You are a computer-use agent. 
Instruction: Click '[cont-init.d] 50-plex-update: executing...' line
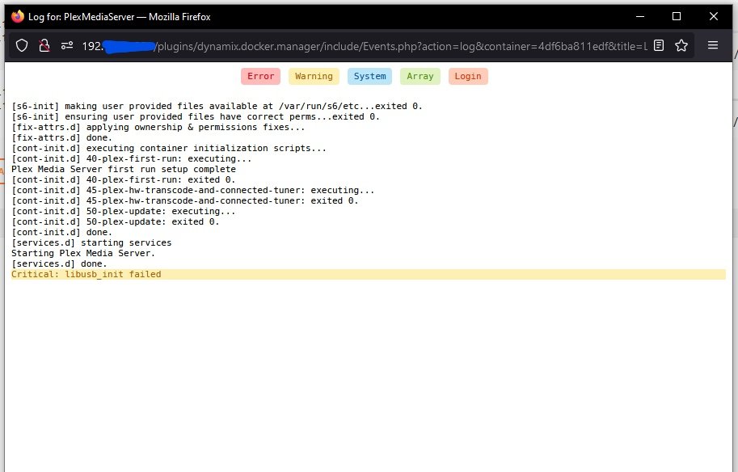coord(124,211)
